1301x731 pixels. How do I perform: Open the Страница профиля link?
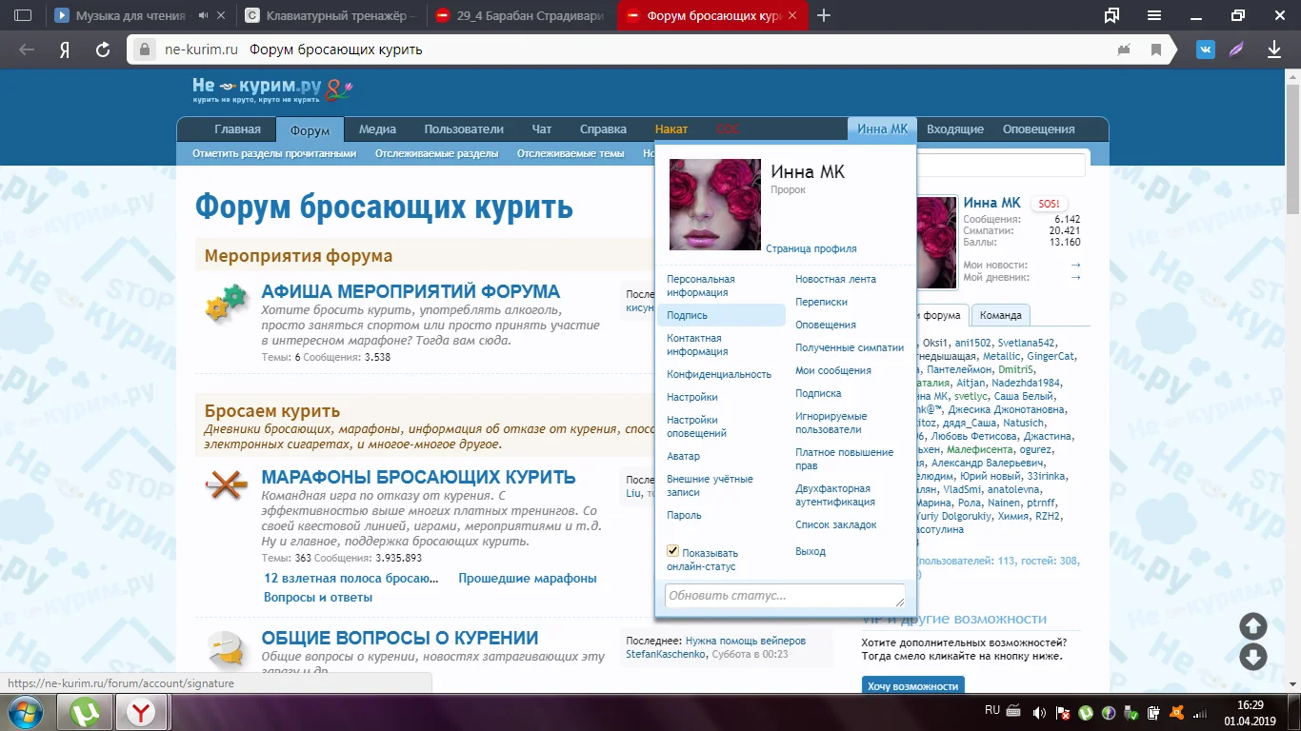point(811,248)
